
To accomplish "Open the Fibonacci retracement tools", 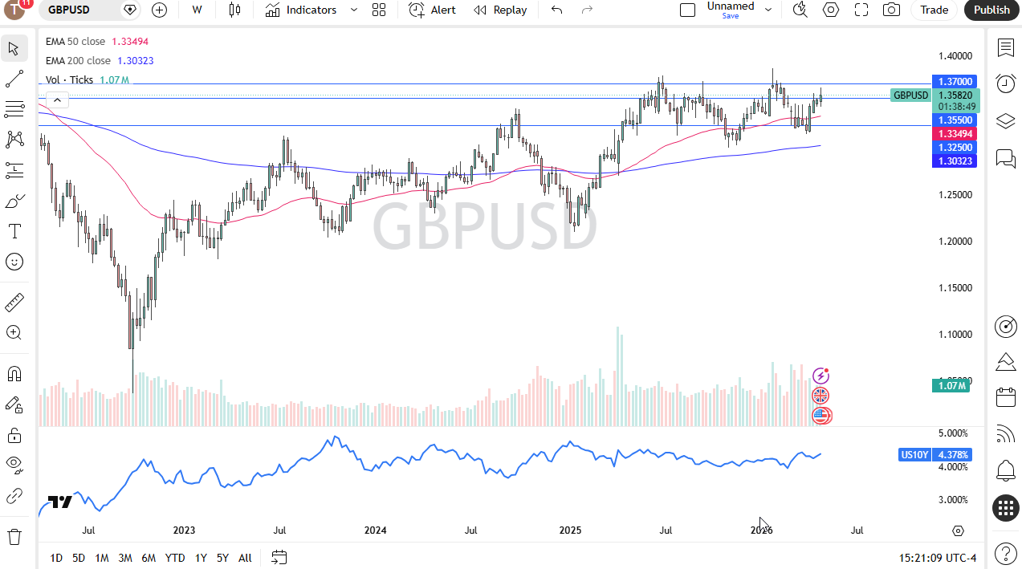I will click(x=14, y=109).
